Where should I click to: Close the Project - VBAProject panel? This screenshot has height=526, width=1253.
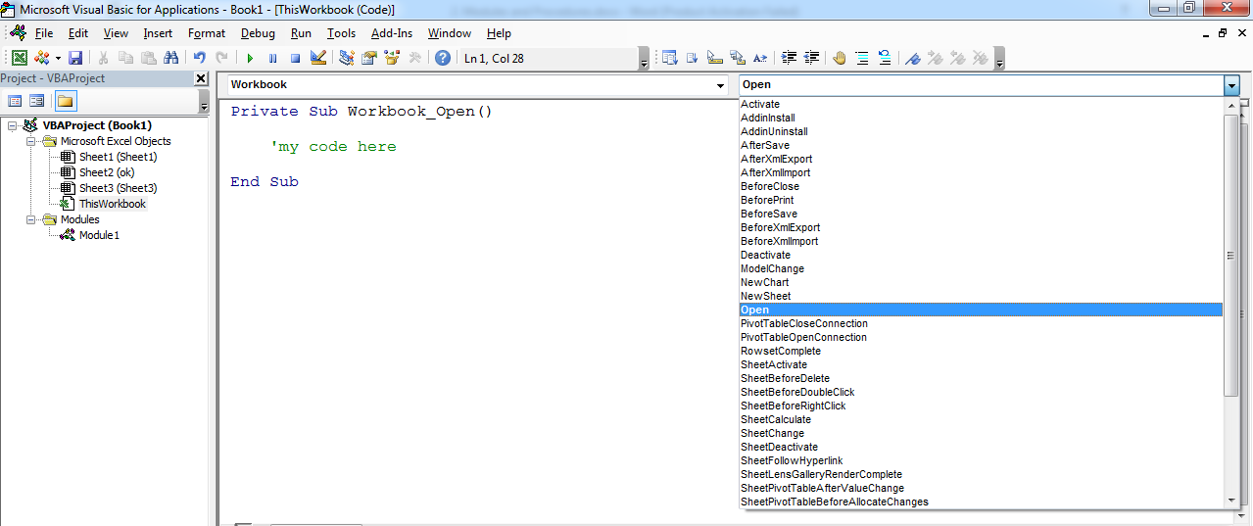coord(201,78)
